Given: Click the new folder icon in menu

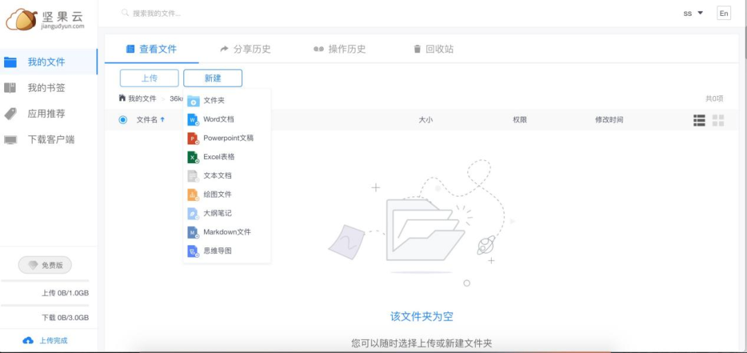Looking at the screenshot, I should coord(194,101).
